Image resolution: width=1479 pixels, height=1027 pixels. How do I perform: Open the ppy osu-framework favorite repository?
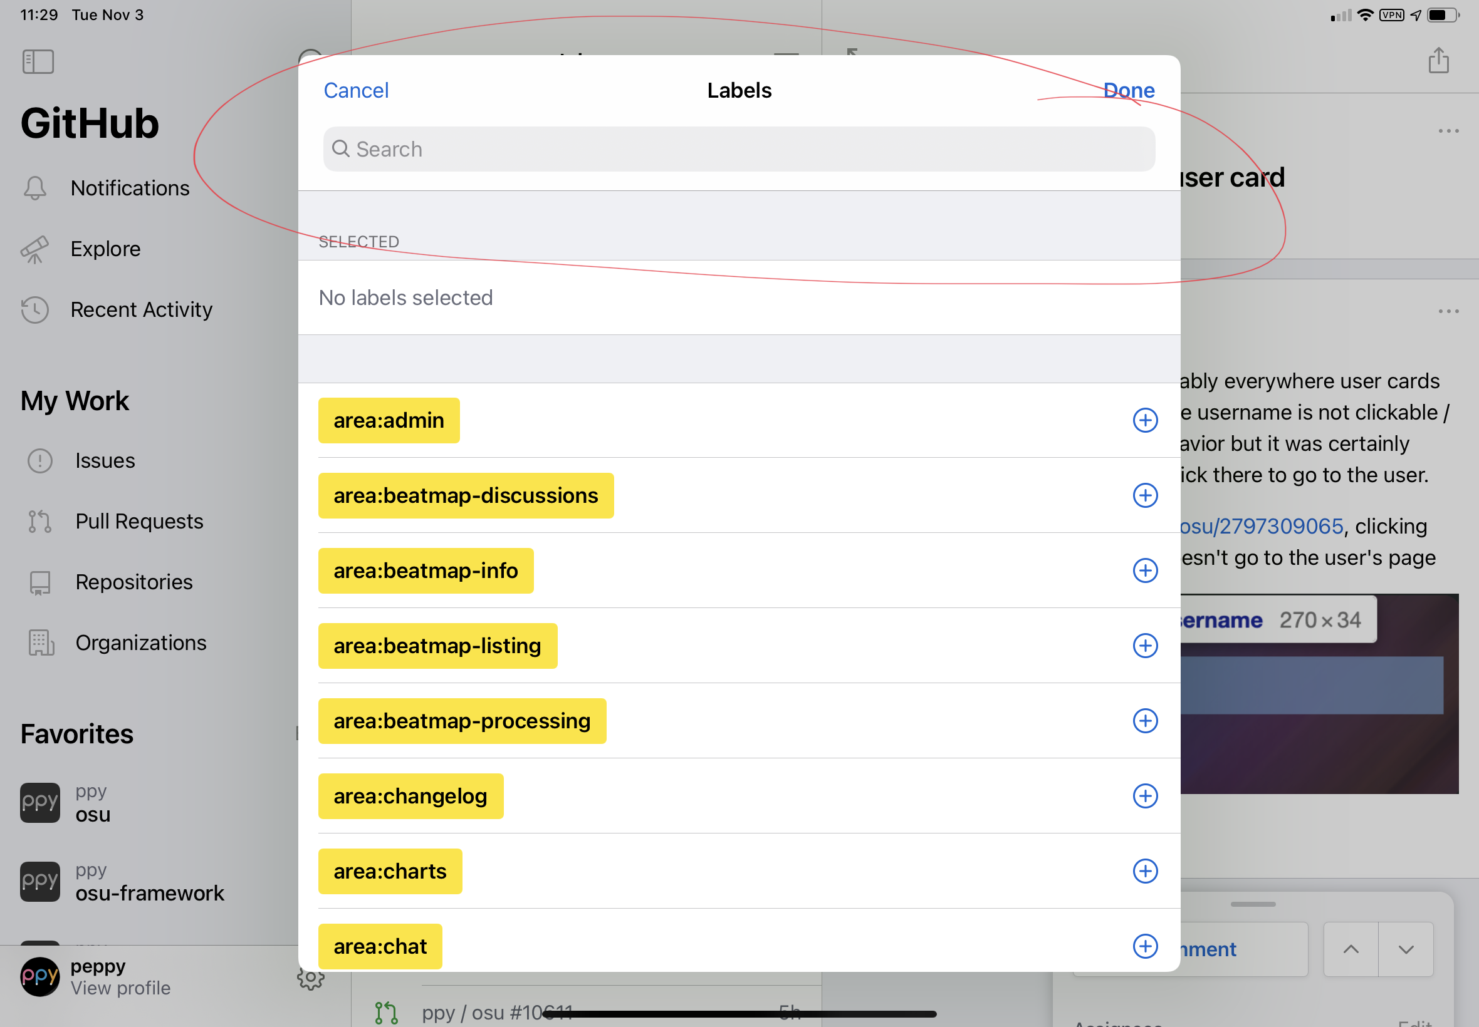coord(122,882)
